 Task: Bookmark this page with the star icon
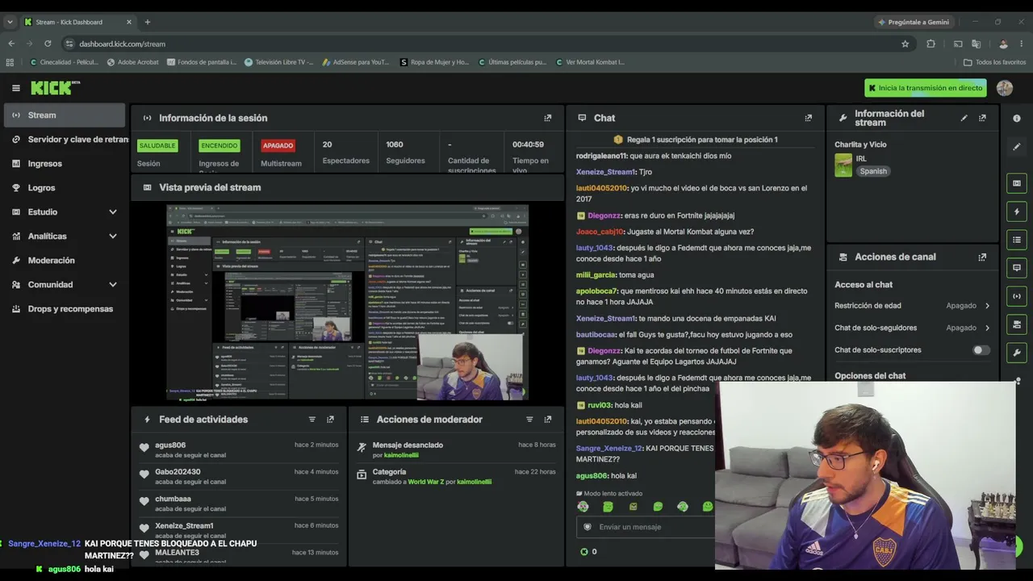tap(905, 44)
